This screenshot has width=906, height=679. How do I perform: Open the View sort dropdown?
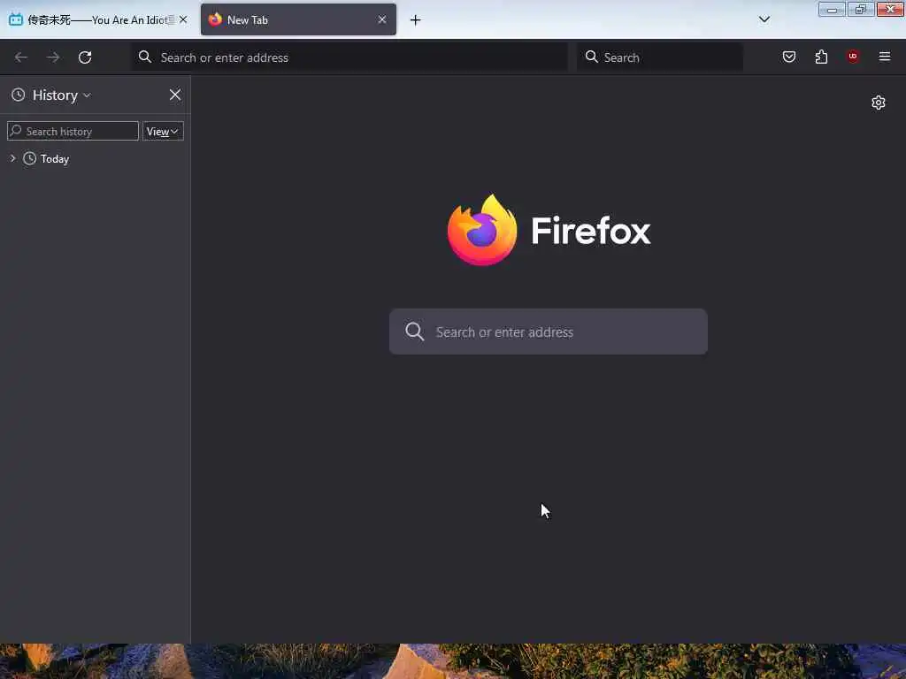tap(163, 131)
